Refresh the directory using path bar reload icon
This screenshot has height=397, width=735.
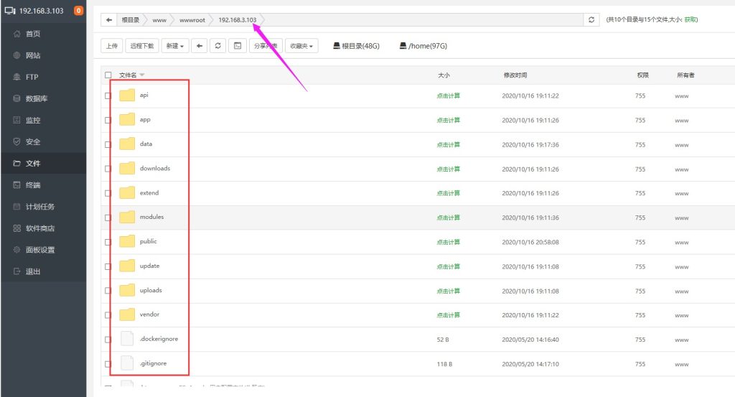coord(591,20)
